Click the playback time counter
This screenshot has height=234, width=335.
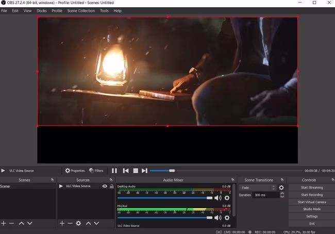click(x=320, y=171)
